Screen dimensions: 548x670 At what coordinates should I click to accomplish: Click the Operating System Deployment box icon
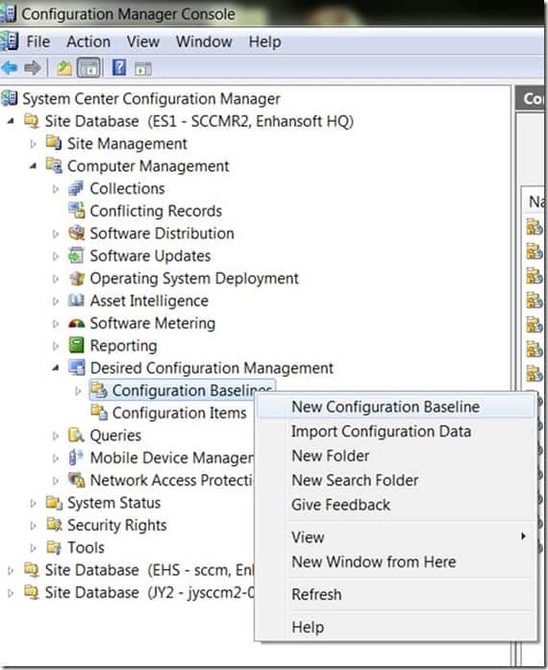coord(77,278)
